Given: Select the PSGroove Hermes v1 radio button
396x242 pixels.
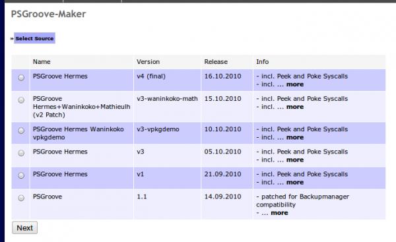Looking at the screenshot, I should 21,175.
